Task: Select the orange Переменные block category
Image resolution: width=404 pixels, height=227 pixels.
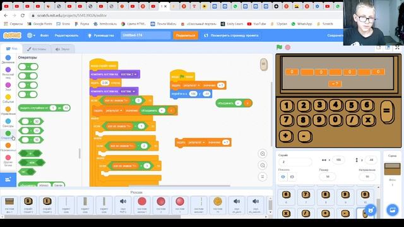Action: [8, 147]
